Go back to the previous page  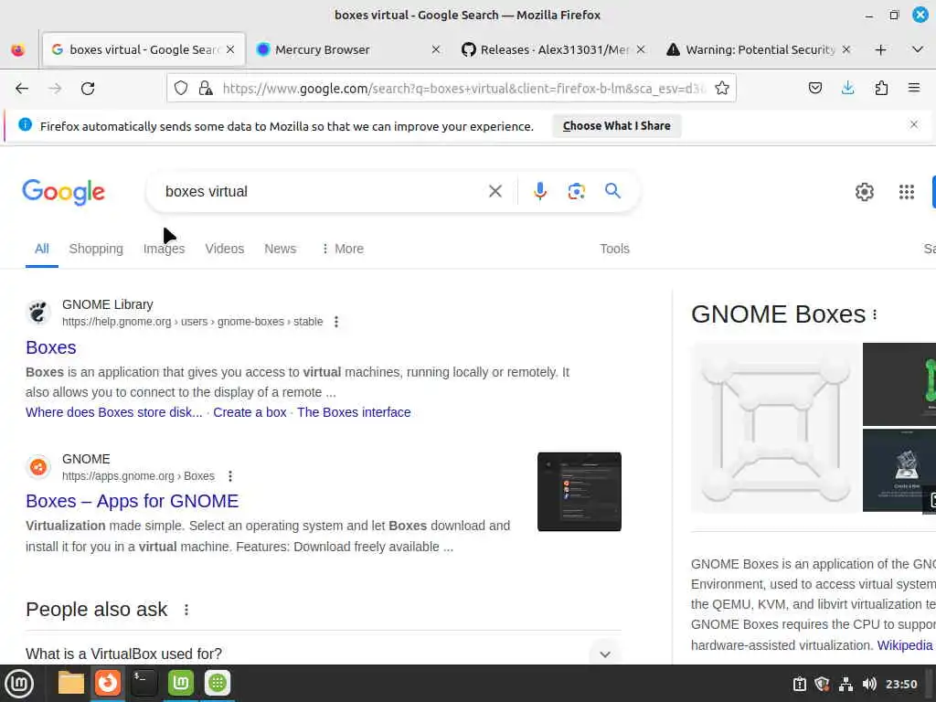(22, 89)
